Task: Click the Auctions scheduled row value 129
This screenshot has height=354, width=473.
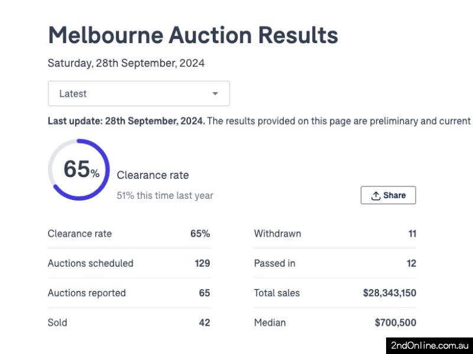Action: coord(202,263)
